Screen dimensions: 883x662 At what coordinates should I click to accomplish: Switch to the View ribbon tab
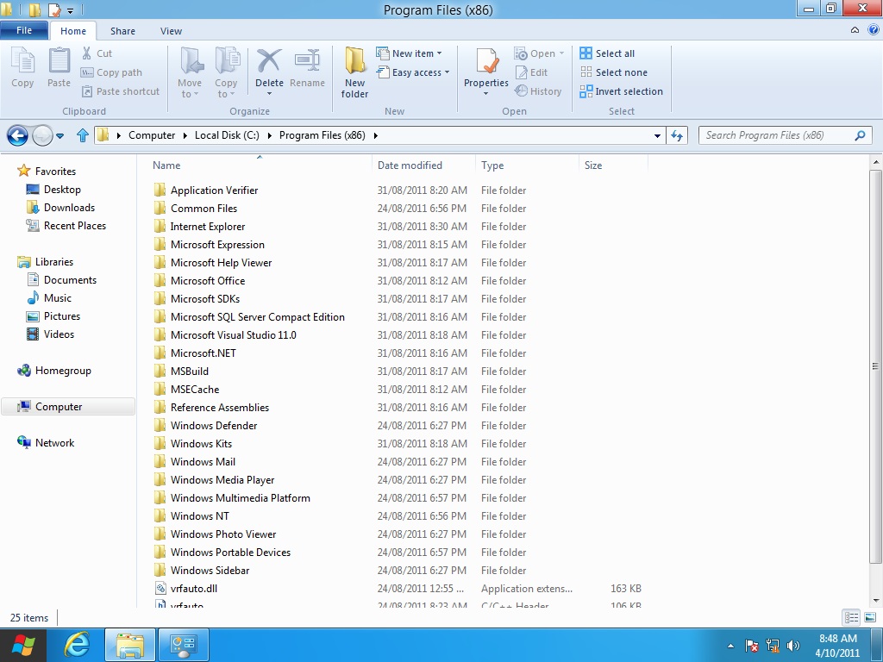coord(171,30)
